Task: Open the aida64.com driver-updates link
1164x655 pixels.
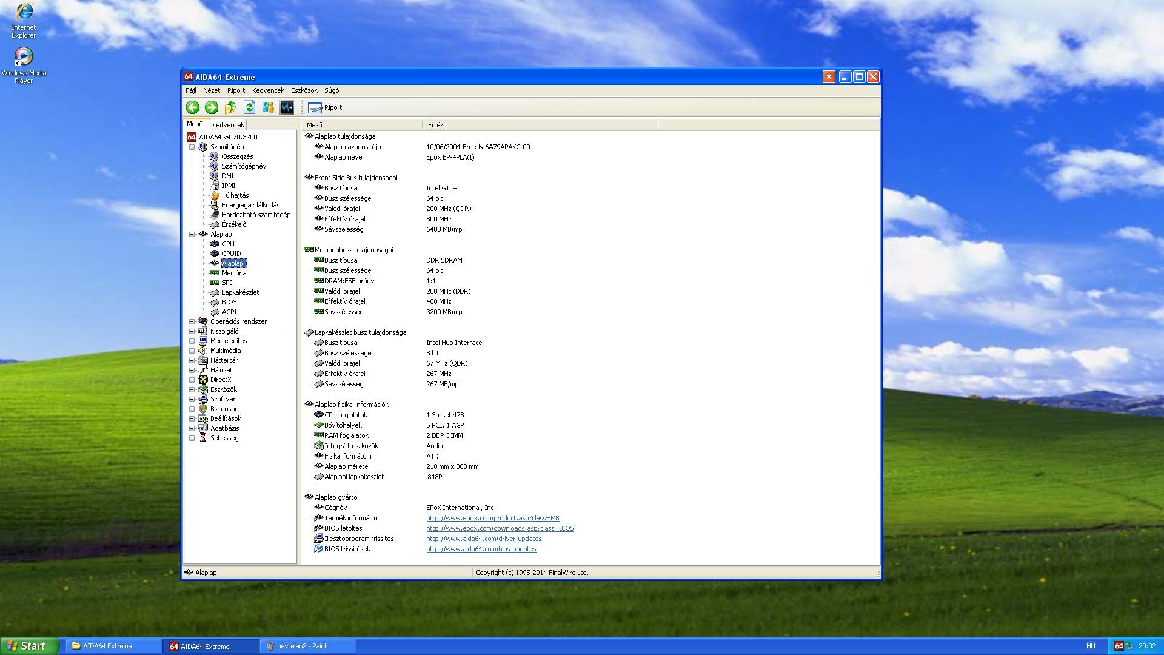Action: [484, 539]
